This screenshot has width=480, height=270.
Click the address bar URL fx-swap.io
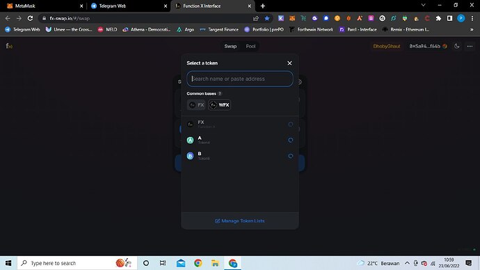pyautogui.click(x=70, y=18)
